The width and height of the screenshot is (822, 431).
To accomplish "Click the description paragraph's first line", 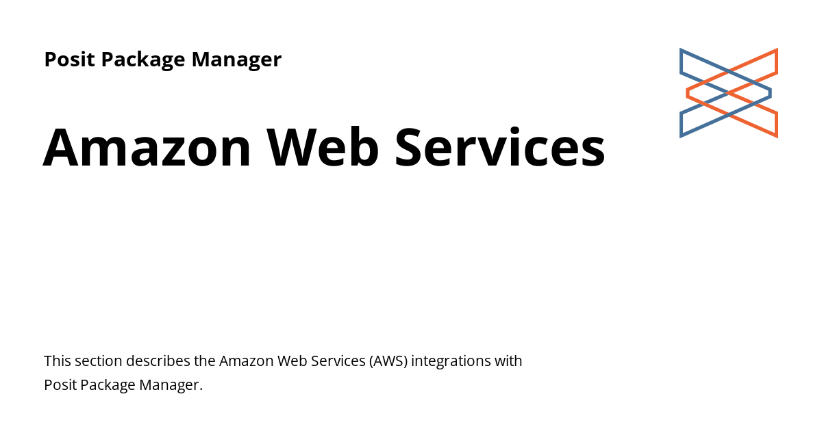I will point(282,361).
